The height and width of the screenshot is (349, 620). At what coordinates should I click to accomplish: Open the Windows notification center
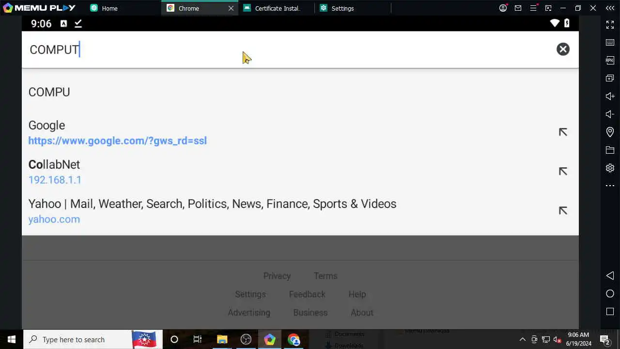(x=604, y=339)
